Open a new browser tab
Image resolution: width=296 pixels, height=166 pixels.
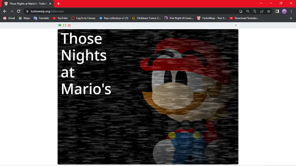[59, 4]
